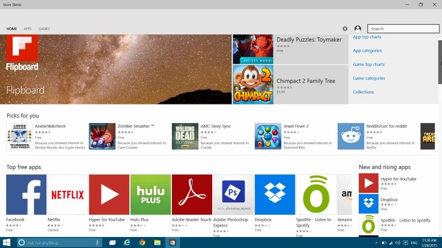Launch Google Chrome from the taskbar
442x248 pixels.
(142, 242)
